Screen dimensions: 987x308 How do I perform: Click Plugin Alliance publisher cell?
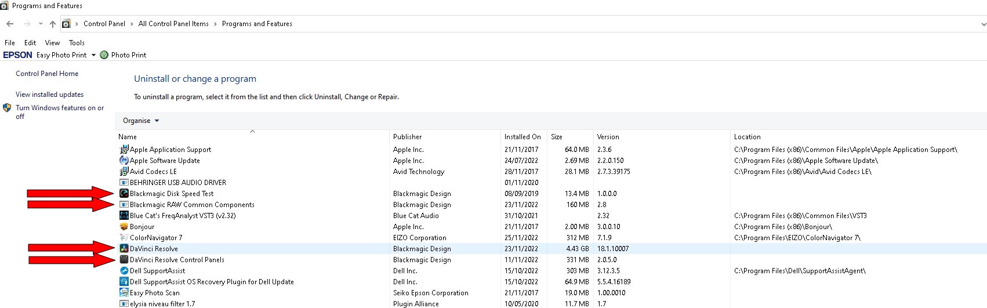tap(416, 304)
